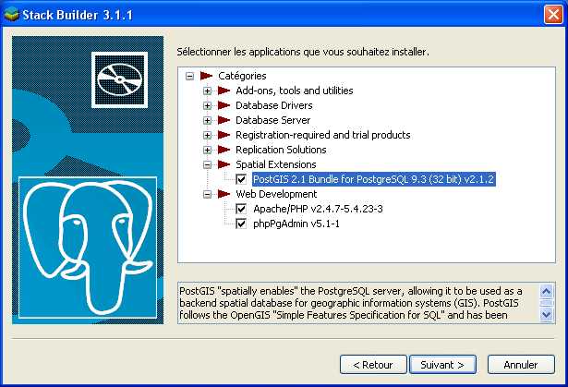Expand the Database Drivers category

point(207,106)
